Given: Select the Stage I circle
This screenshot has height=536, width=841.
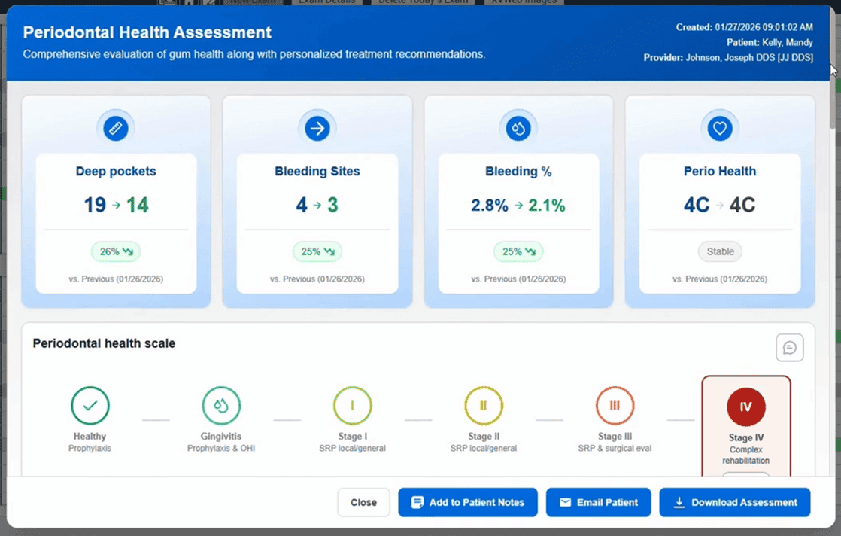Looking at the screenshot, I should click(x=352, y=406).
